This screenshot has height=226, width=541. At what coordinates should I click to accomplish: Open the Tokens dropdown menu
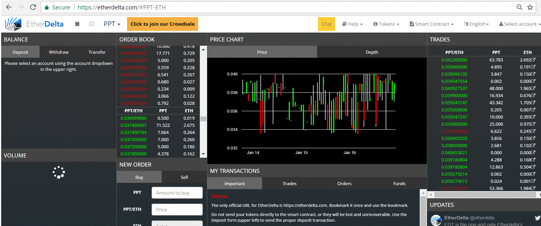point(386,24)
